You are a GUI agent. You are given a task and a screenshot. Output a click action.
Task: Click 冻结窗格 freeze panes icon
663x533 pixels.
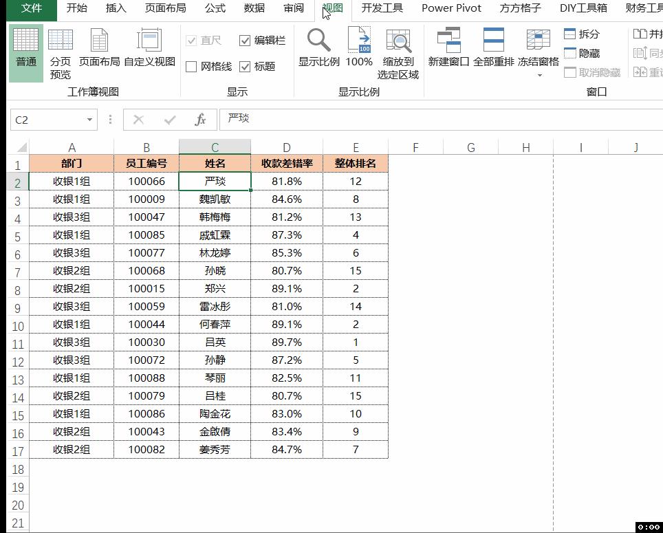[x=539, y=40]
